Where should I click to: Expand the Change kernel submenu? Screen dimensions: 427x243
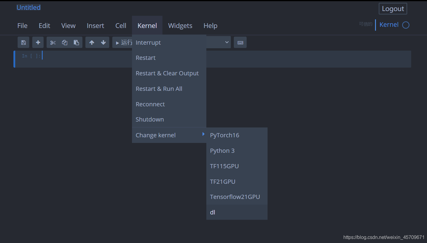point(169,135)
